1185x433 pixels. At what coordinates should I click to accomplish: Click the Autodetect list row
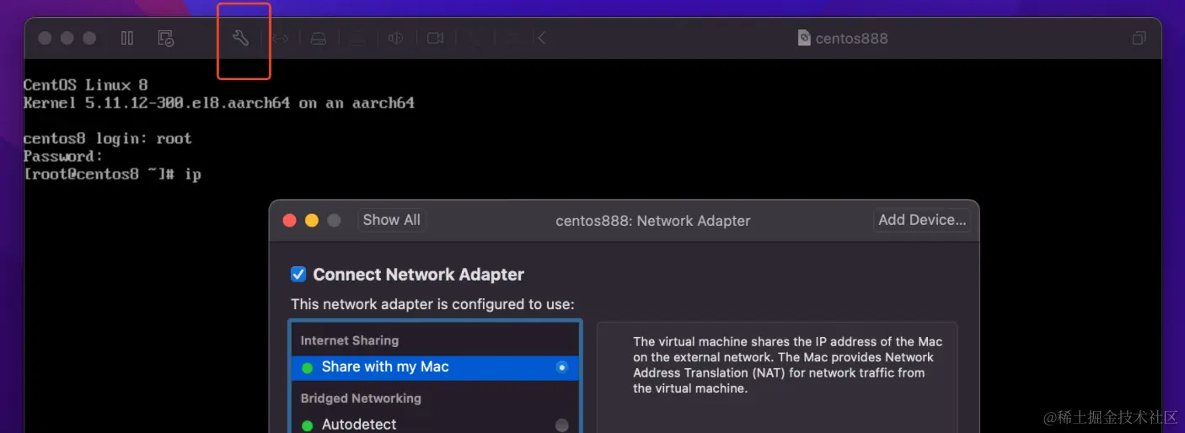coord(435,424)
